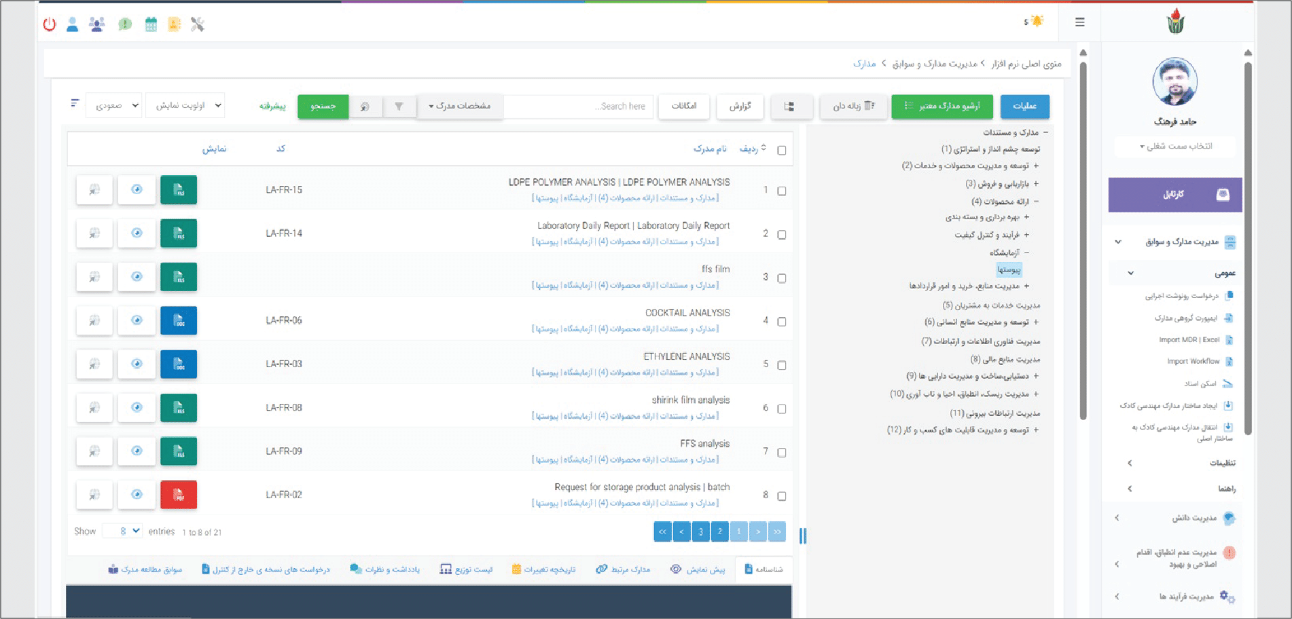Switch to the لیست توزیع tab
The width and height of the screenshot is (1292, 619).
(x=466, y=569)
